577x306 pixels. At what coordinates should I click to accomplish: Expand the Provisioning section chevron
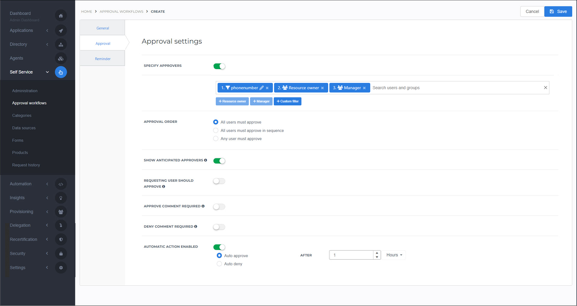point(47,211)
